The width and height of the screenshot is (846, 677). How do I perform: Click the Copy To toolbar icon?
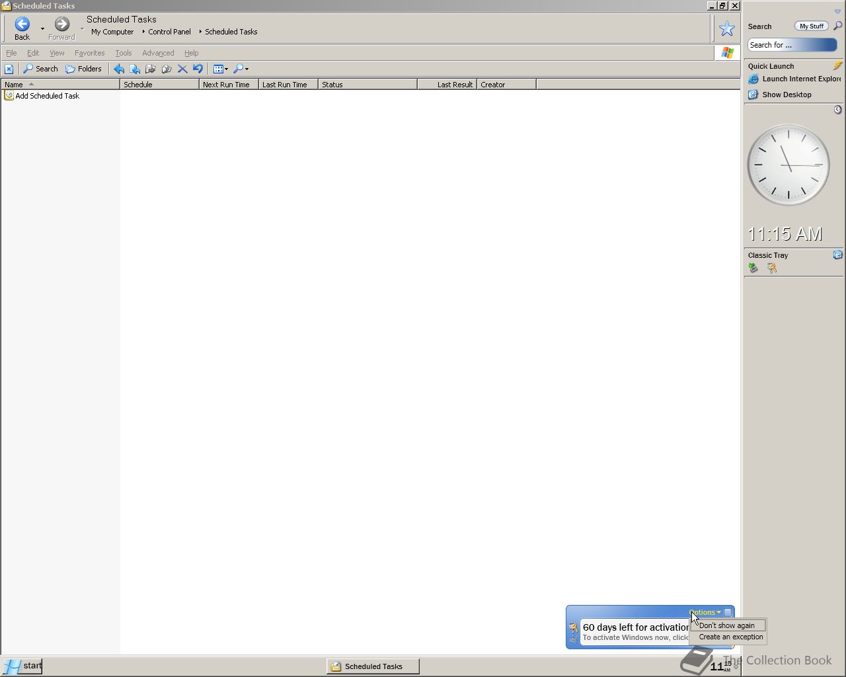151,69
